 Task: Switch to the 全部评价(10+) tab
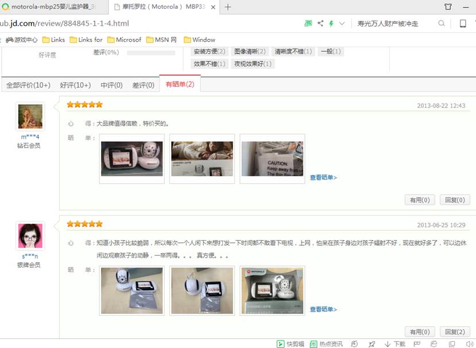point(28,85)
